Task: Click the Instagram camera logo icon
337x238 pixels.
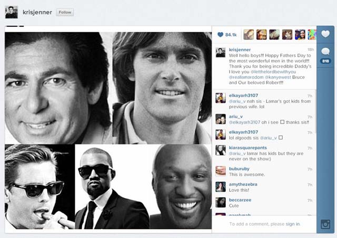Action: coord(325,224)
